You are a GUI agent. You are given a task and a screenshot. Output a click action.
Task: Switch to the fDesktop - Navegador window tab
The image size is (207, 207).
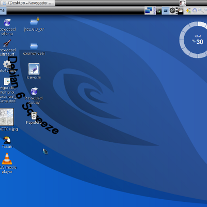[x=27, y=3]
